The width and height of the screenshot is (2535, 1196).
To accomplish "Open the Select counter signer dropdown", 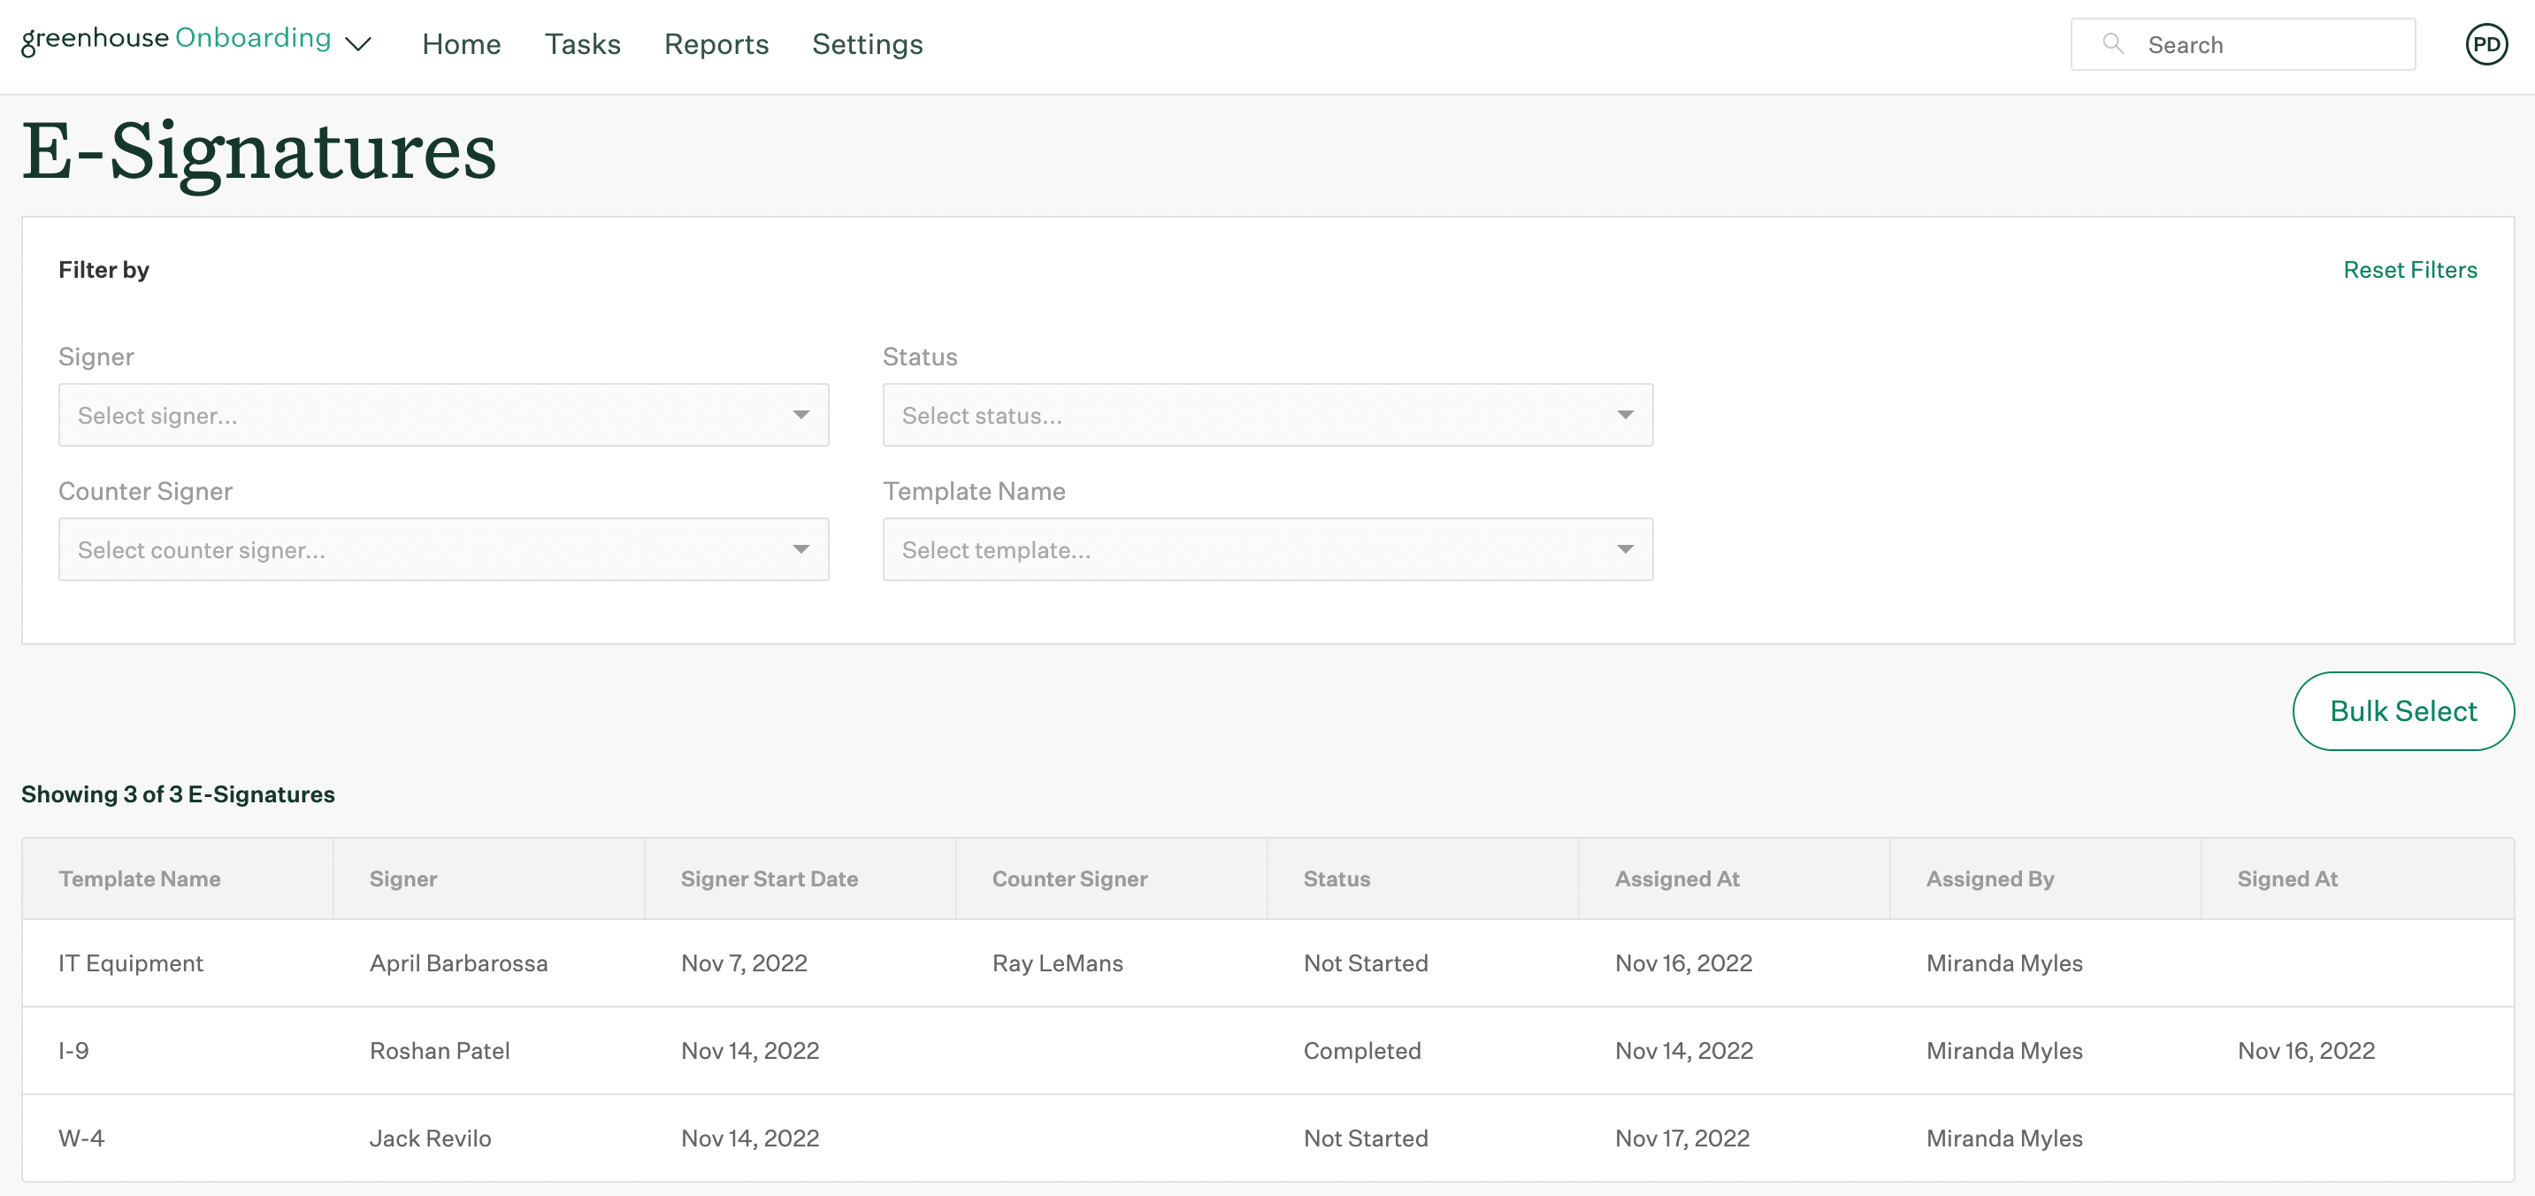I will point(443,549).
